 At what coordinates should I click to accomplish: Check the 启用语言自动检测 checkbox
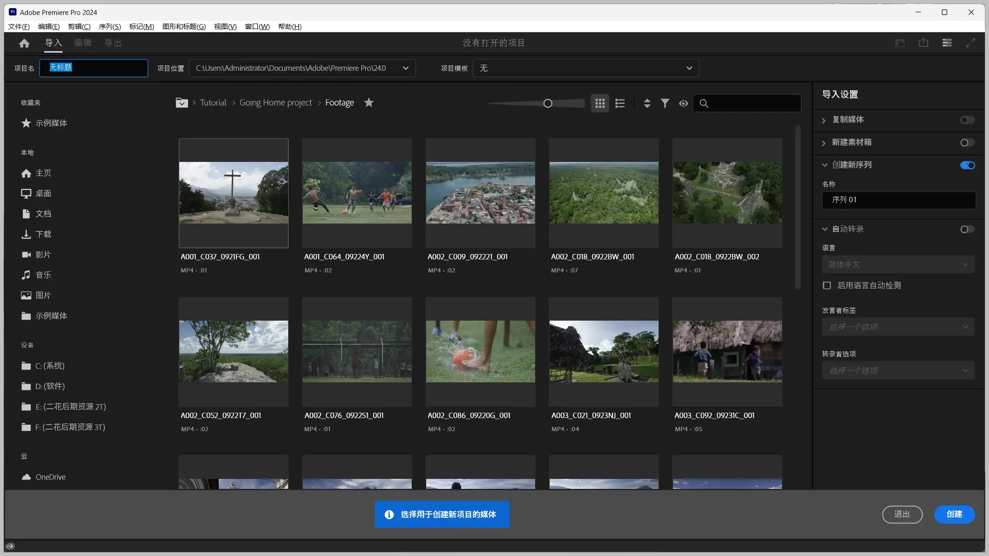click(827, 285)
